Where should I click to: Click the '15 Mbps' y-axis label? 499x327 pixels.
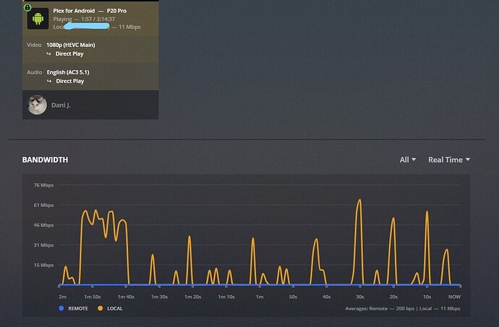43,266
